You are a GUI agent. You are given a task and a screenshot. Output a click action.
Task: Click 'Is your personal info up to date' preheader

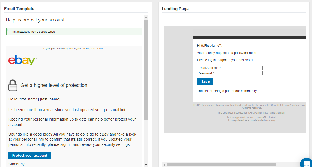[x=74, y=49]
